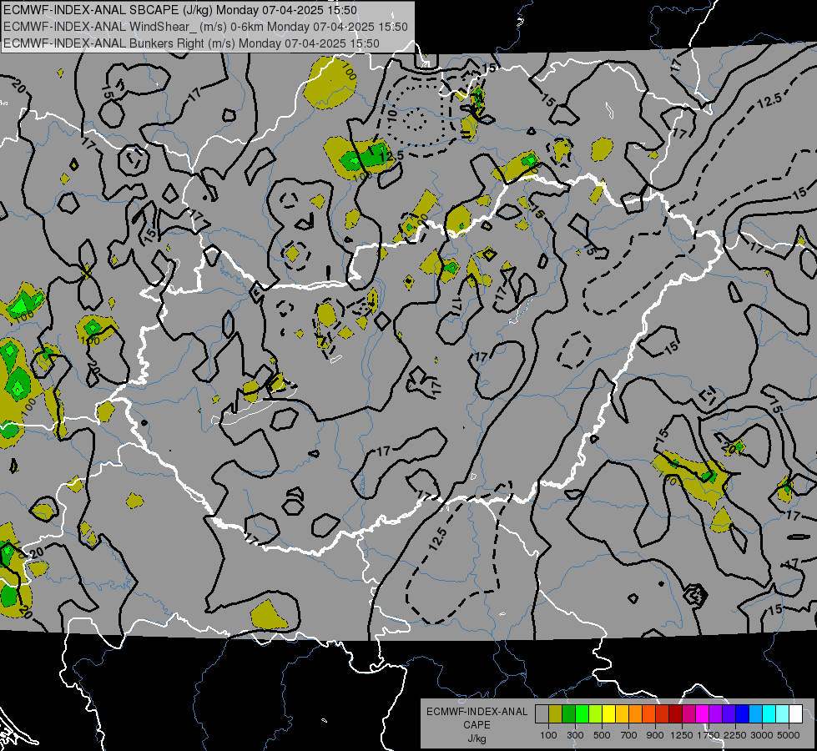Click the pure blue legend swatch after 2250

742,714
